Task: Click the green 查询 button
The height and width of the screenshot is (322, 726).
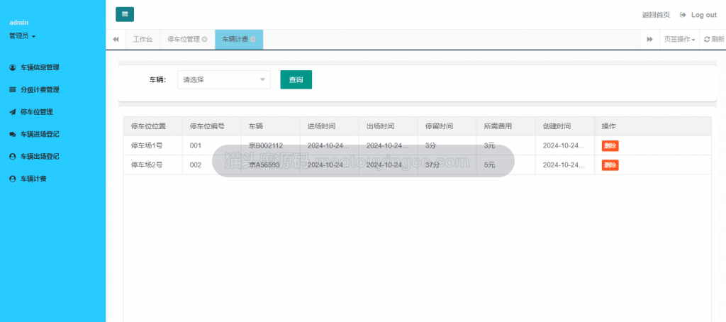Action: pyautogui.click(x=296, y=79)
